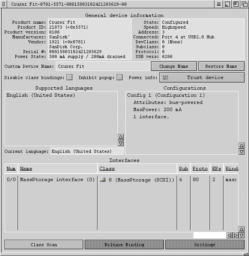Click up arrow of Configurations list
This screenshot has width=249, height=256.
point(241,146)
